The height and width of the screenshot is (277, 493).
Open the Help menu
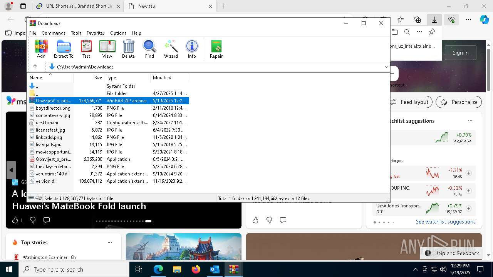136,33
